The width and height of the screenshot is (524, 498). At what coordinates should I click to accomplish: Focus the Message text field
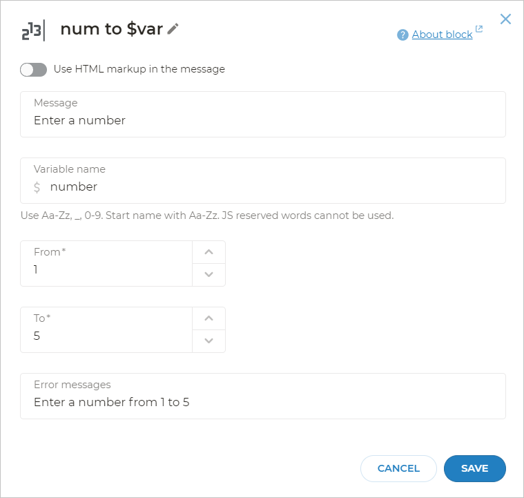point(262,120)
